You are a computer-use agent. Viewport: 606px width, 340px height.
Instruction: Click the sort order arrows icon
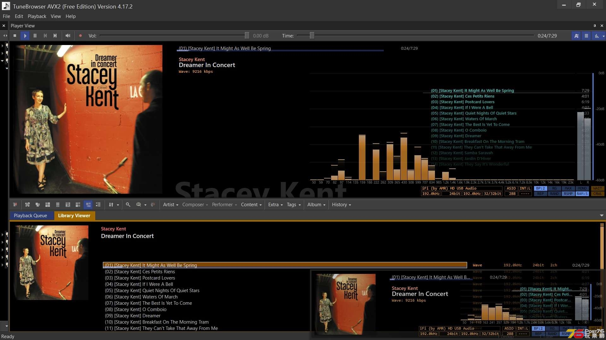coord(111,205)
